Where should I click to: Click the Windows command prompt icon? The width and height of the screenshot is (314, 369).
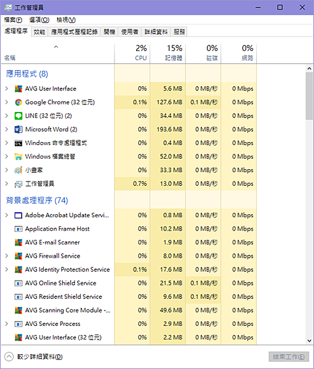(x=18, y=143)
